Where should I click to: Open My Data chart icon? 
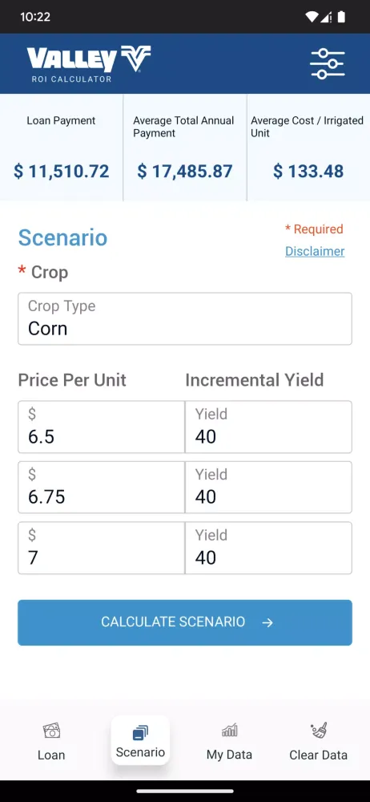pyautogui.click(x=230, y=731)
